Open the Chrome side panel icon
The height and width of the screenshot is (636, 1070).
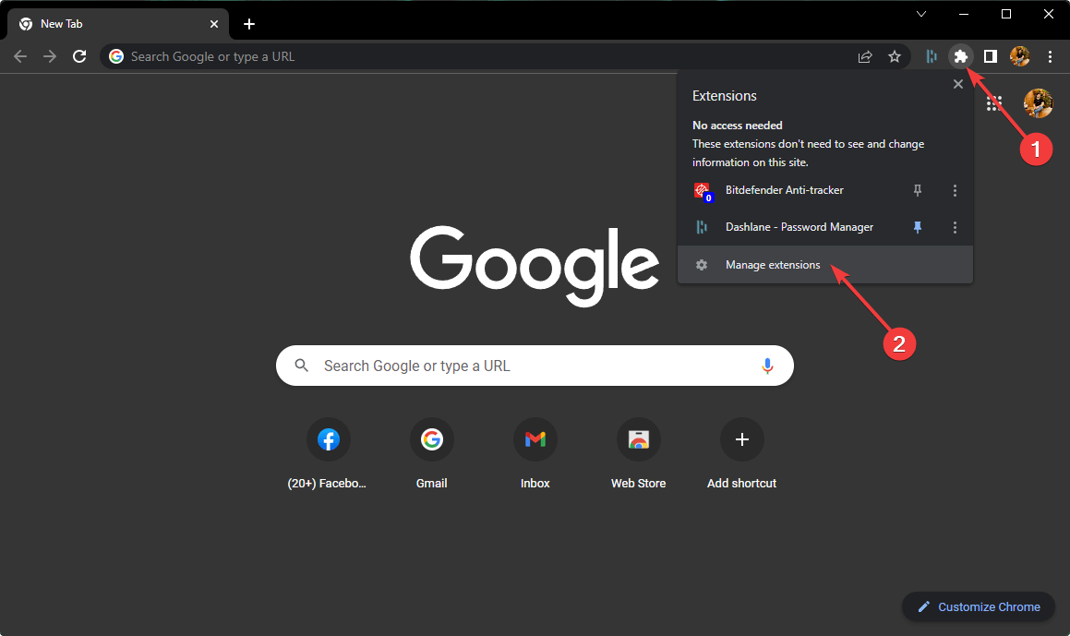click(x=990, y=56)
